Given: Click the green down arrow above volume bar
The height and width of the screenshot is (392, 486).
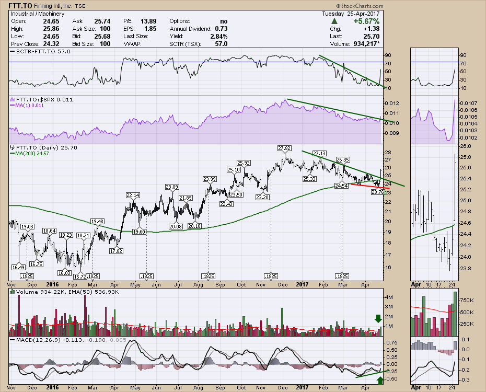Looking at the screenshot, I should tap(378, 318).
